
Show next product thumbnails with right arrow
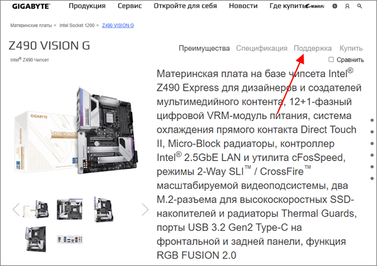pos(145,209)
